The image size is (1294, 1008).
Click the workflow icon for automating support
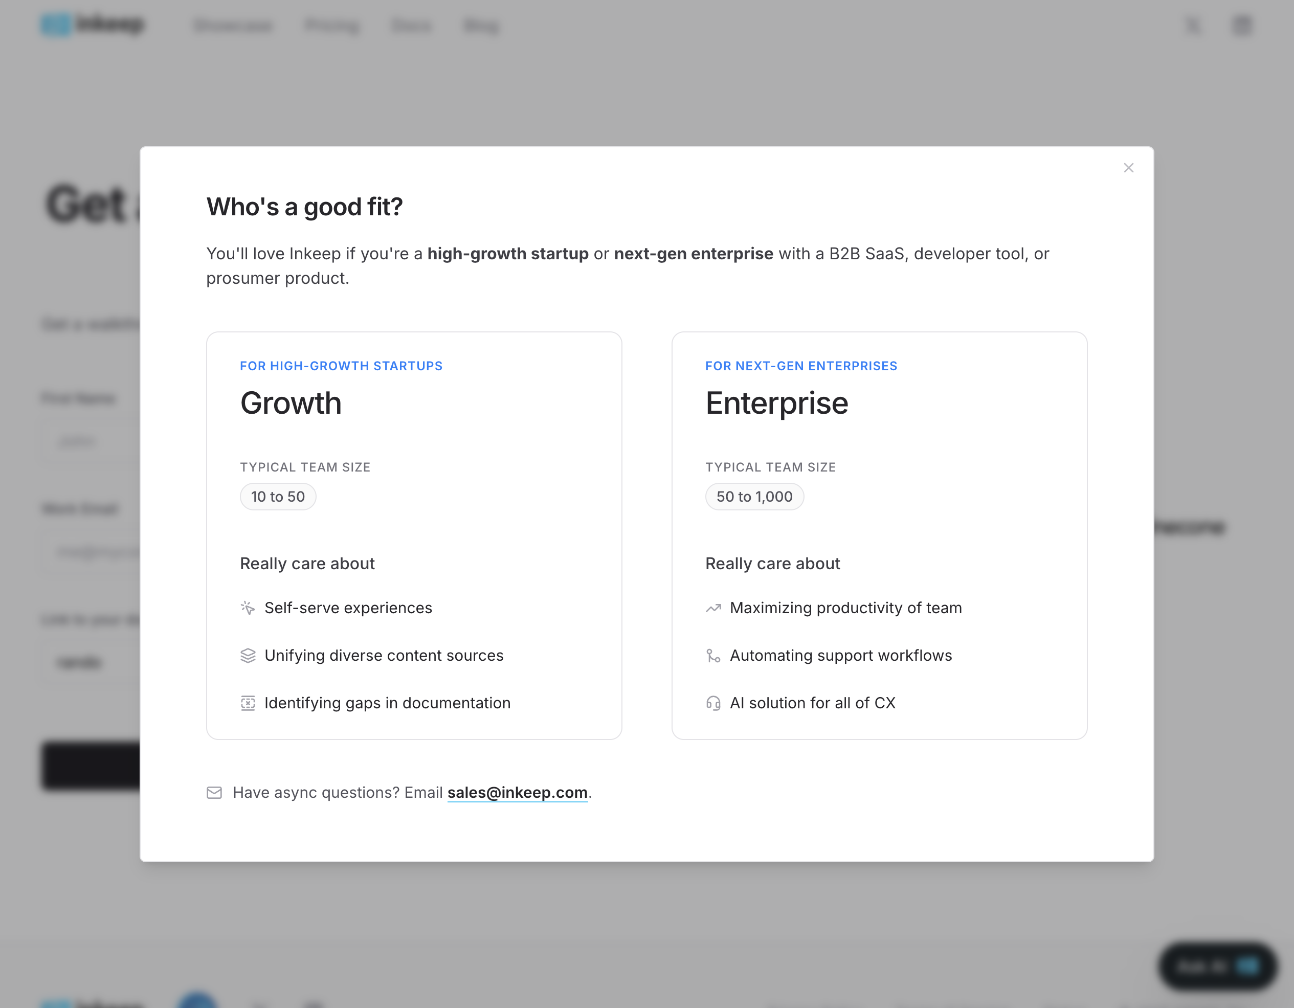[x=713, y=656]
